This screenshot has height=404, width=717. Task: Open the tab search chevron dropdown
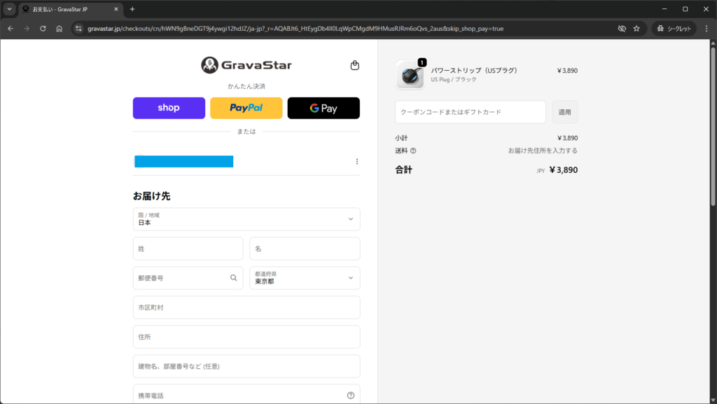tap(10, 9)
